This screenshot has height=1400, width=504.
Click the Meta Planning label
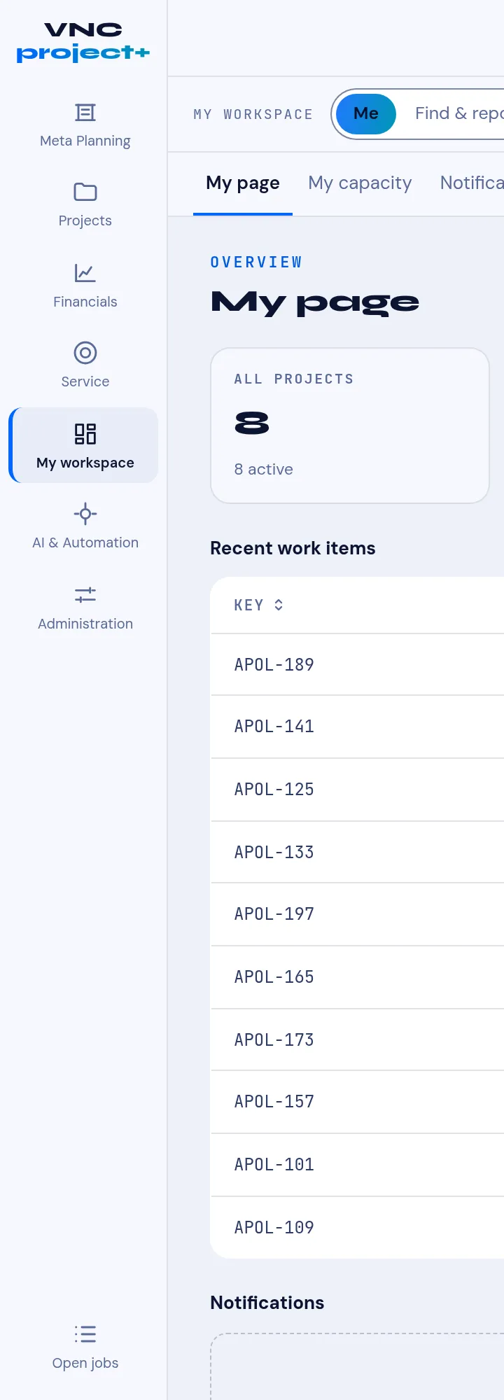85,141
